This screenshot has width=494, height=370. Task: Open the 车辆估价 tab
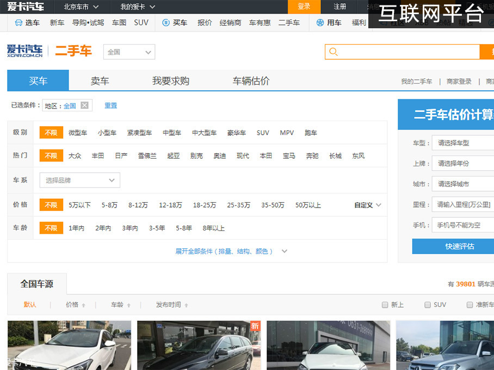[251, 81]
